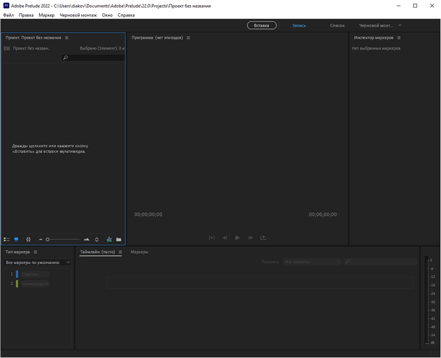Open the Маркер menu
The image size is (441, 358).
click(47, 14)
